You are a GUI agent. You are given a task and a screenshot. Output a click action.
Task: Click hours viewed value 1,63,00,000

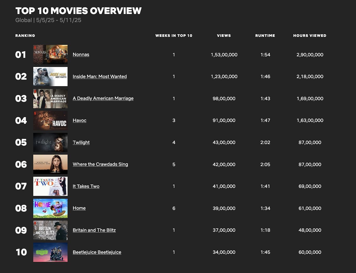pyautogui.click(x=310, y=120)
